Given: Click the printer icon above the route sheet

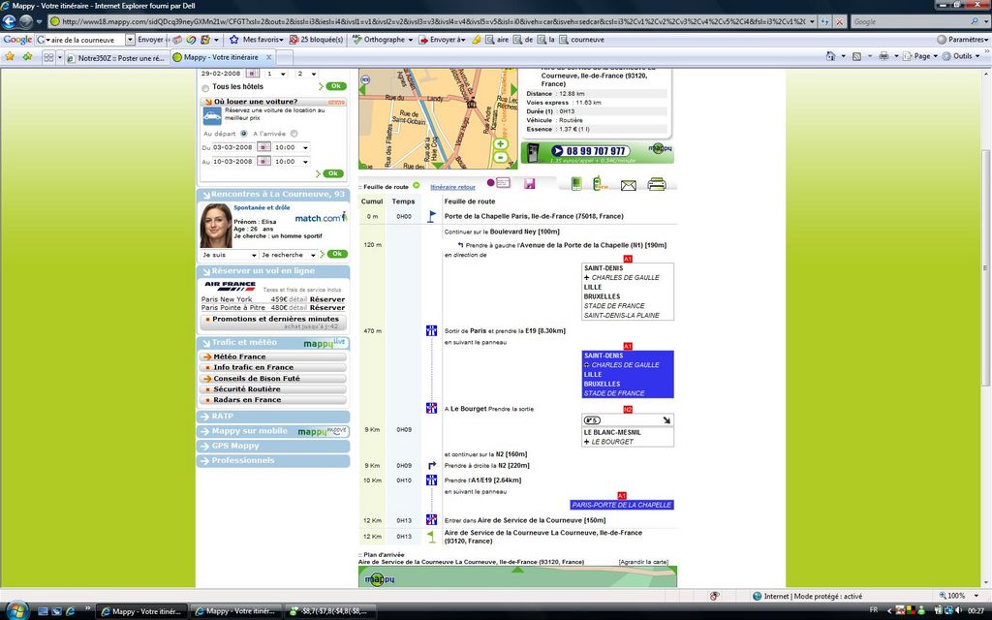Looking at the screenshot, I should [x=656, y=184].
